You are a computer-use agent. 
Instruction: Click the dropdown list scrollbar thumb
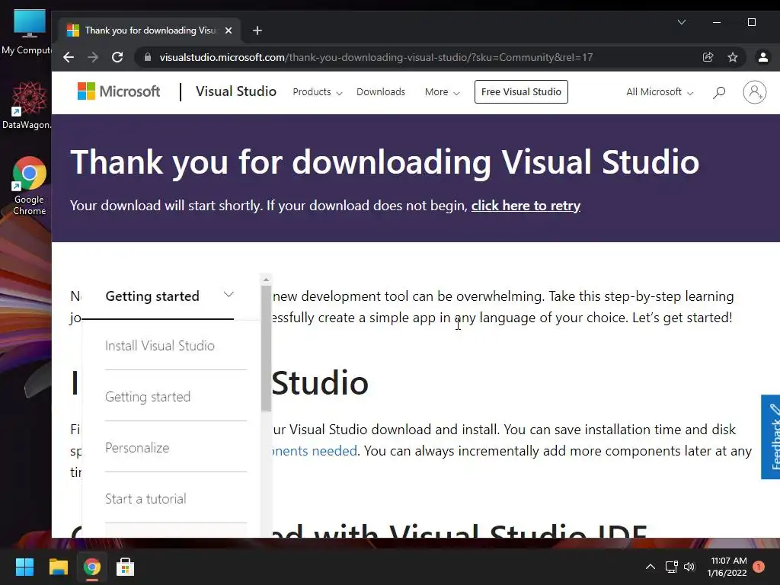(266, 348)
